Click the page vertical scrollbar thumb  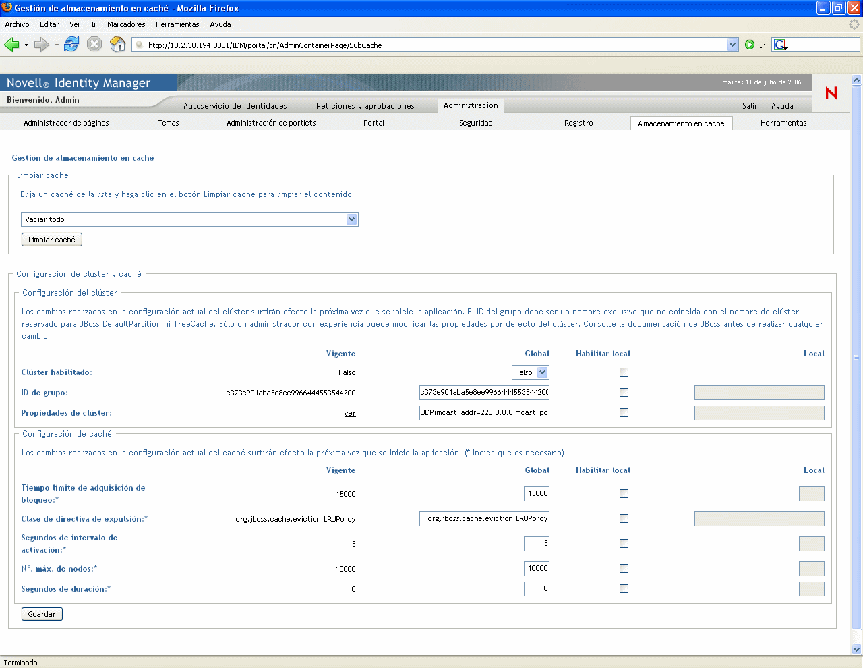tap(857, 358)
